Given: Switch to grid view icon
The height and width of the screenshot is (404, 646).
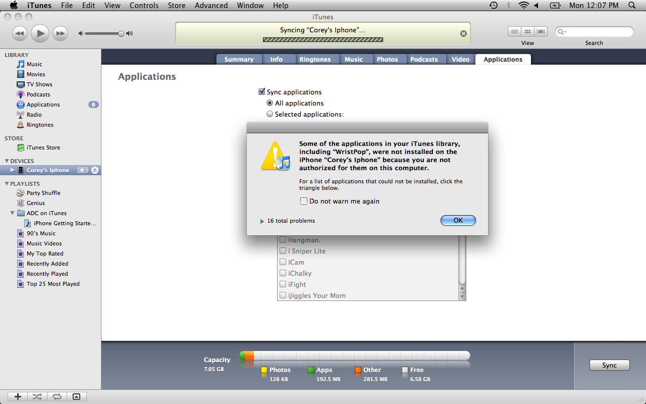Looking at the screenshot, I should (x=528, y=31).
